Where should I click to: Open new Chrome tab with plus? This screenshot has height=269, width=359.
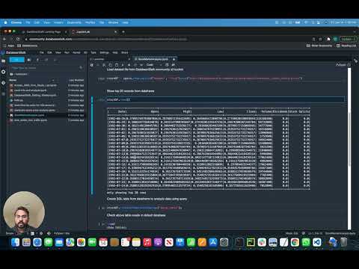point(123,32)
